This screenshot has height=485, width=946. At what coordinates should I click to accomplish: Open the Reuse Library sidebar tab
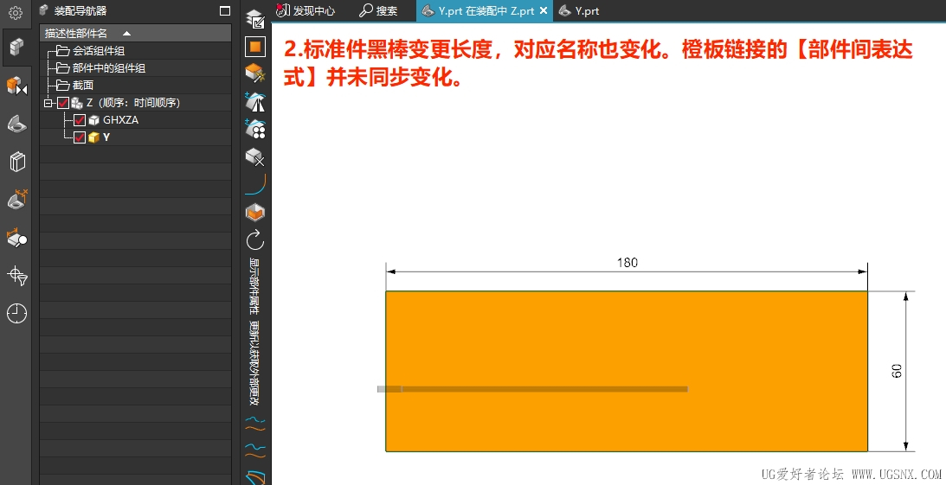17,162
